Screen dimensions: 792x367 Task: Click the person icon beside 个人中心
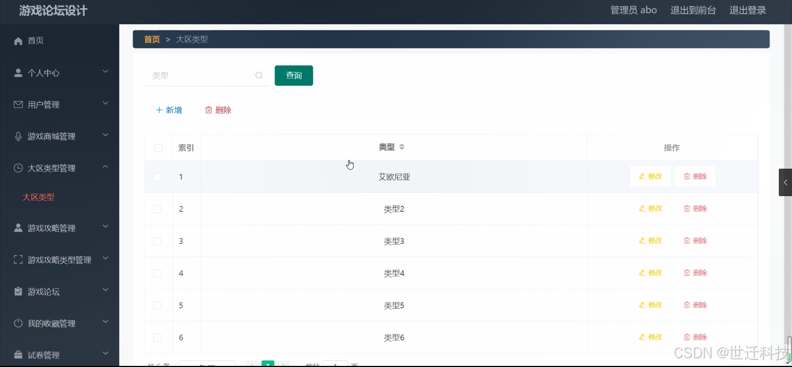click(18, 73)
